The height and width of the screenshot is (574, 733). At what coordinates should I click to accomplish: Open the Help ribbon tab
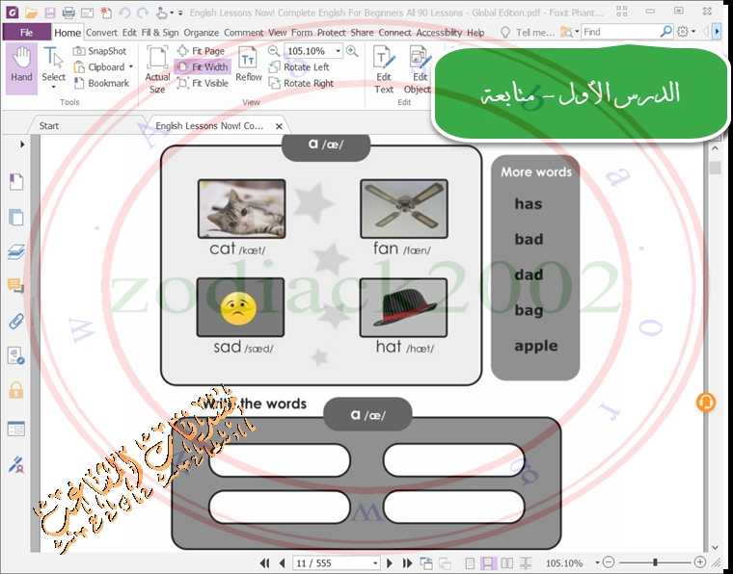point(475,32)
